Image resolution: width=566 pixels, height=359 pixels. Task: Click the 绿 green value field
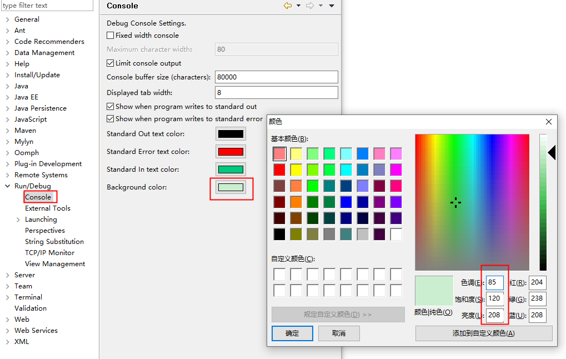[x=538, y=298]
